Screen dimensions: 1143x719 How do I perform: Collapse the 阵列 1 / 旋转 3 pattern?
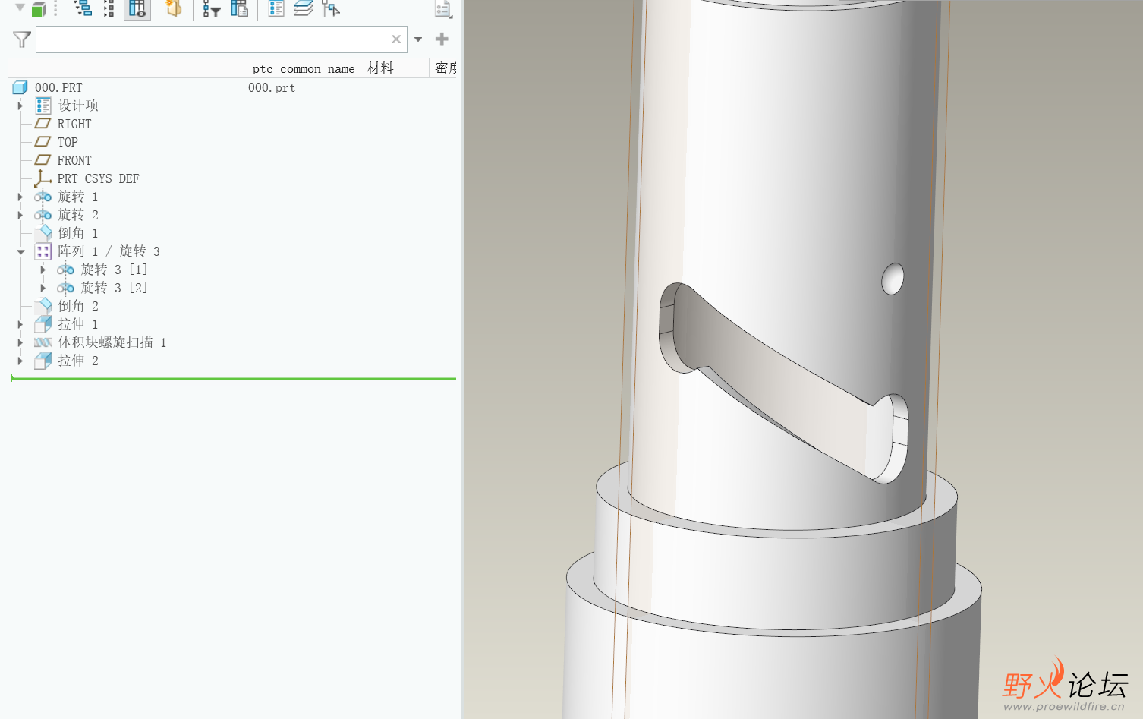point(20,251)
